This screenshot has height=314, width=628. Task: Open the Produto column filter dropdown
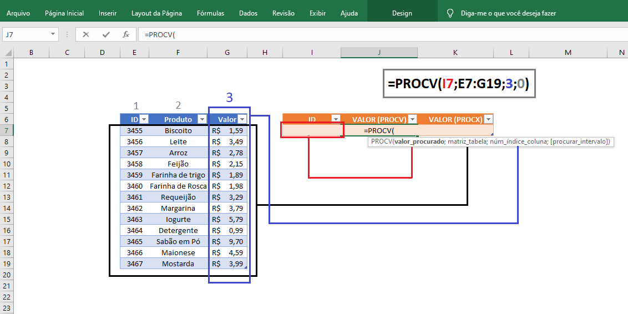202,119
